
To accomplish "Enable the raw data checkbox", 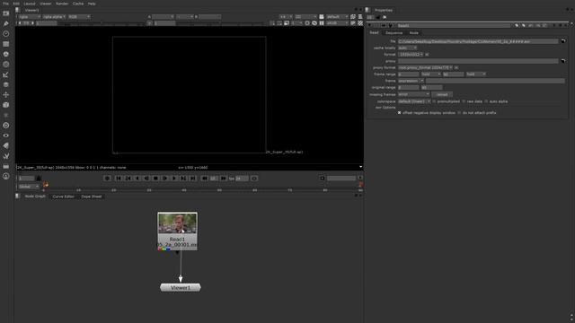I will pyautogui.click(x=464, y=101).
